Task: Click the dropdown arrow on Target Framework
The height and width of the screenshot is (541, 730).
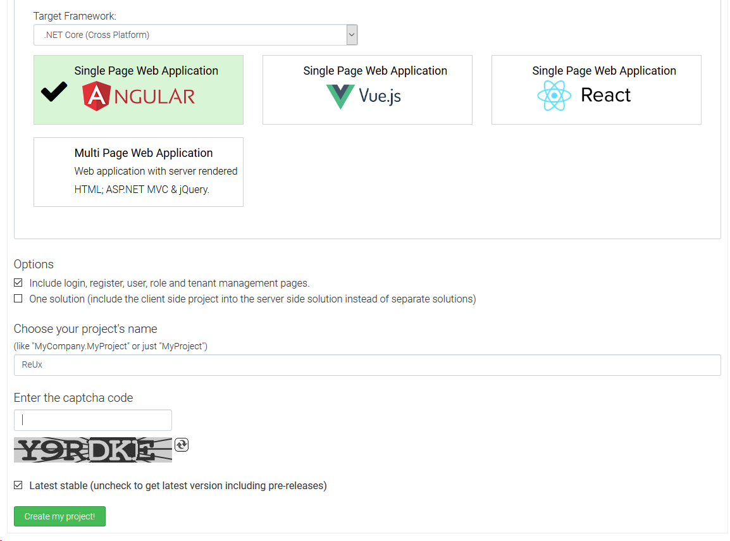Action: 352,35
